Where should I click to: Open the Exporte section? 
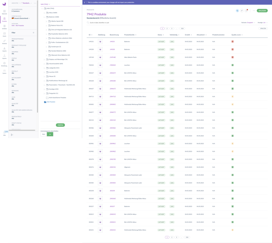[4, 57]
